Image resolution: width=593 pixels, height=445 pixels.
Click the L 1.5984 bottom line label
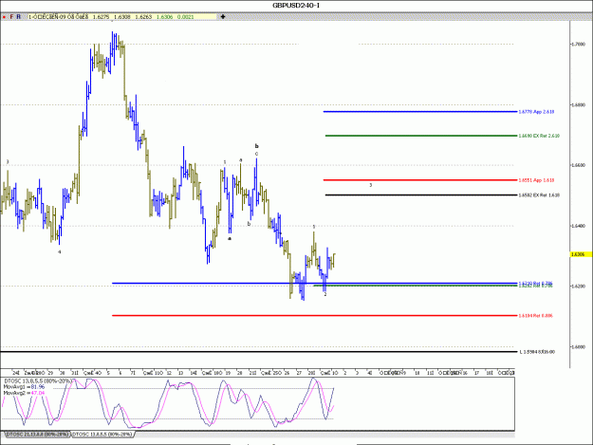tap(537, 352)
